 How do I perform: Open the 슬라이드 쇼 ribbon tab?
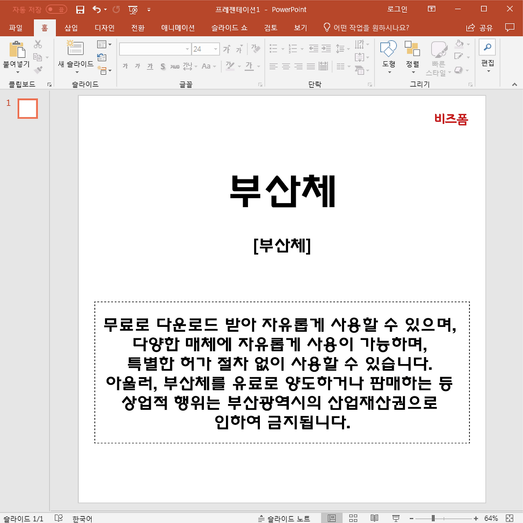point(229,27)
